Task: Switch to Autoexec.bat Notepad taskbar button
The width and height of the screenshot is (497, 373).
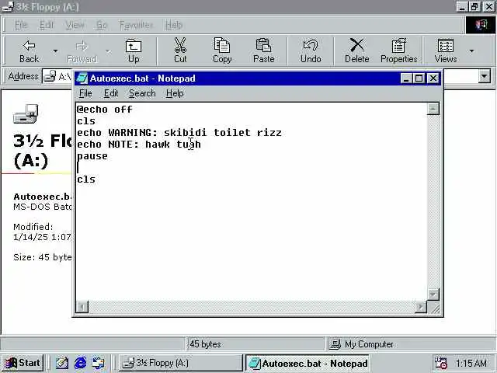Action: point(308,363)
